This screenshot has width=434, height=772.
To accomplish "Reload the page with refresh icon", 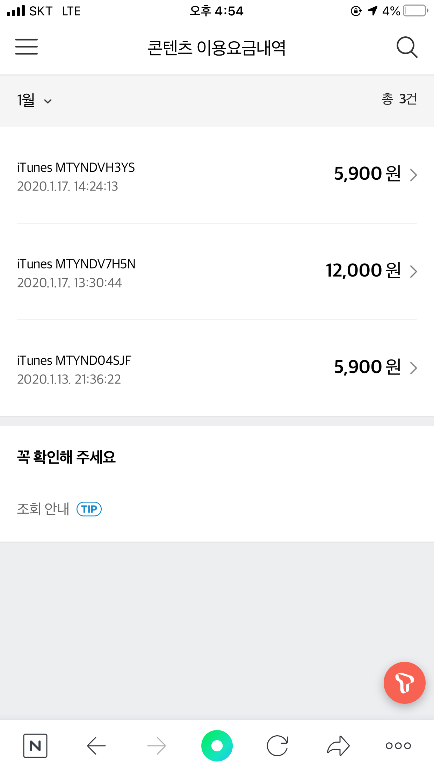I will tap(277, 745).
